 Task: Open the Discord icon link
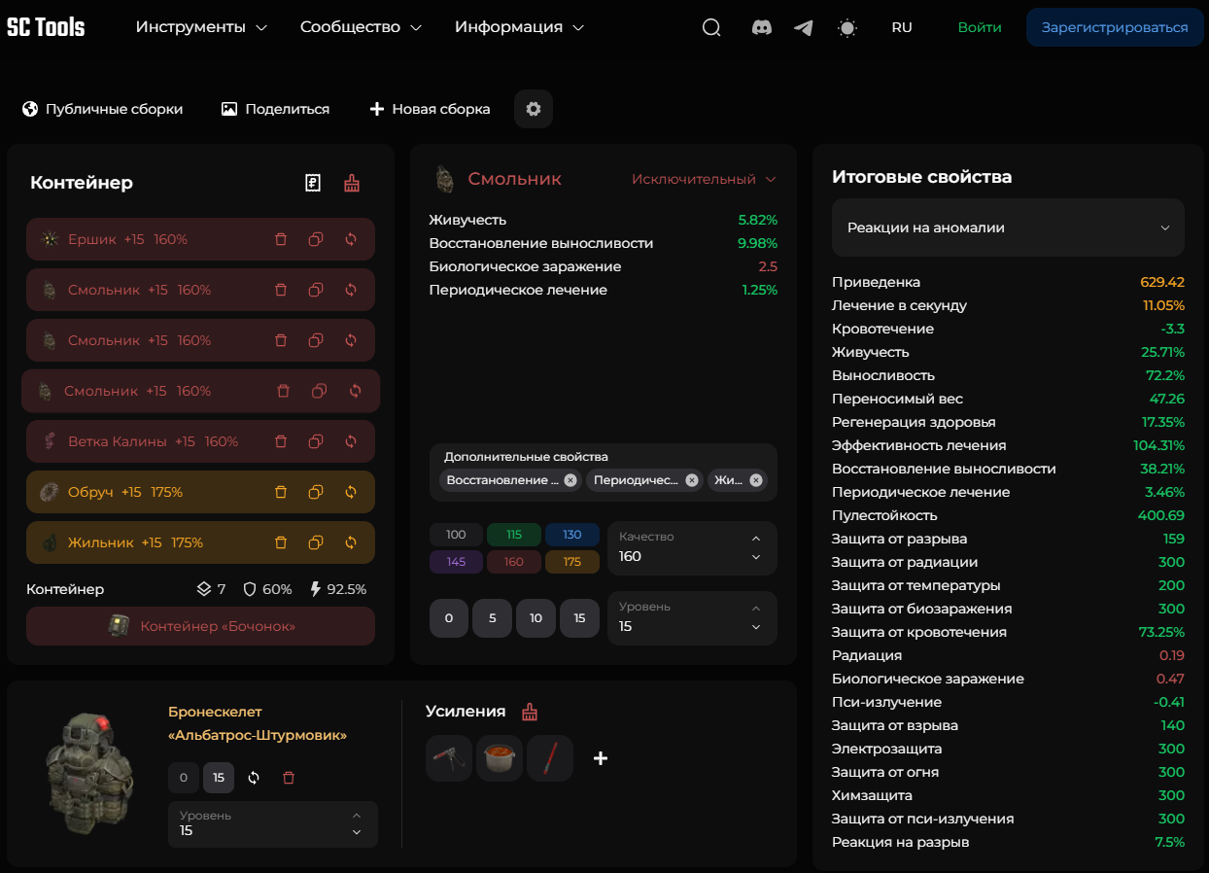pyautogui.click(x=762, y=27)
